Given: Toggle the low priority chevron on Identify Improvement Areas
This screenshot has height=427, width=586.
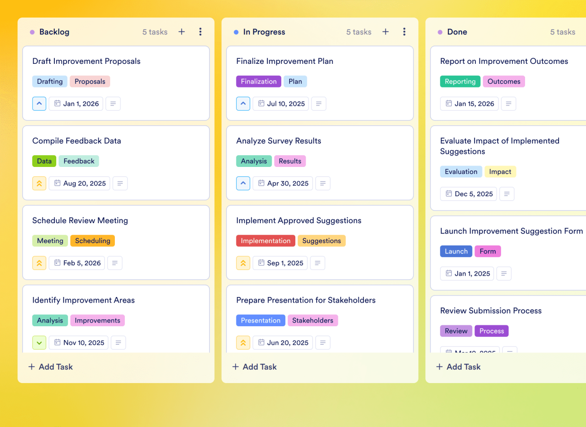Looking at the screenshot, I should (x=39, y=342).
